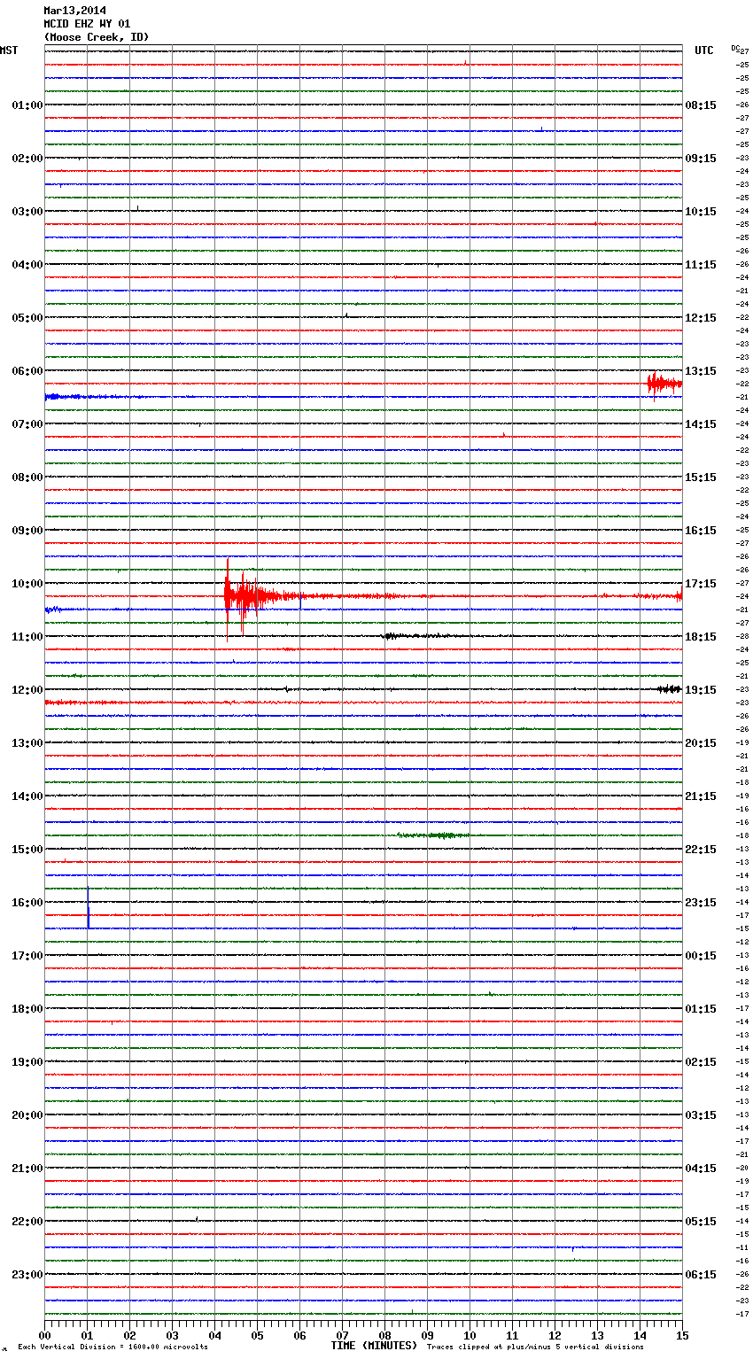Select the 19:00 MST row label

(27, 1062)
